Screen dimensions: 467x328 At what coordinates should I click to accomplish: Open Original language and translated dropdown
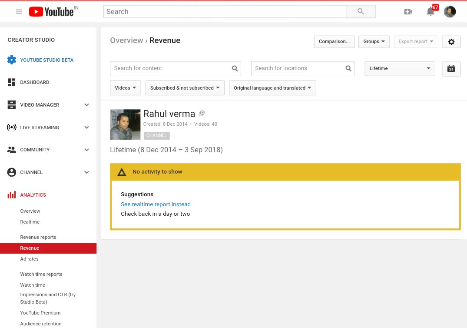point(272,88)
